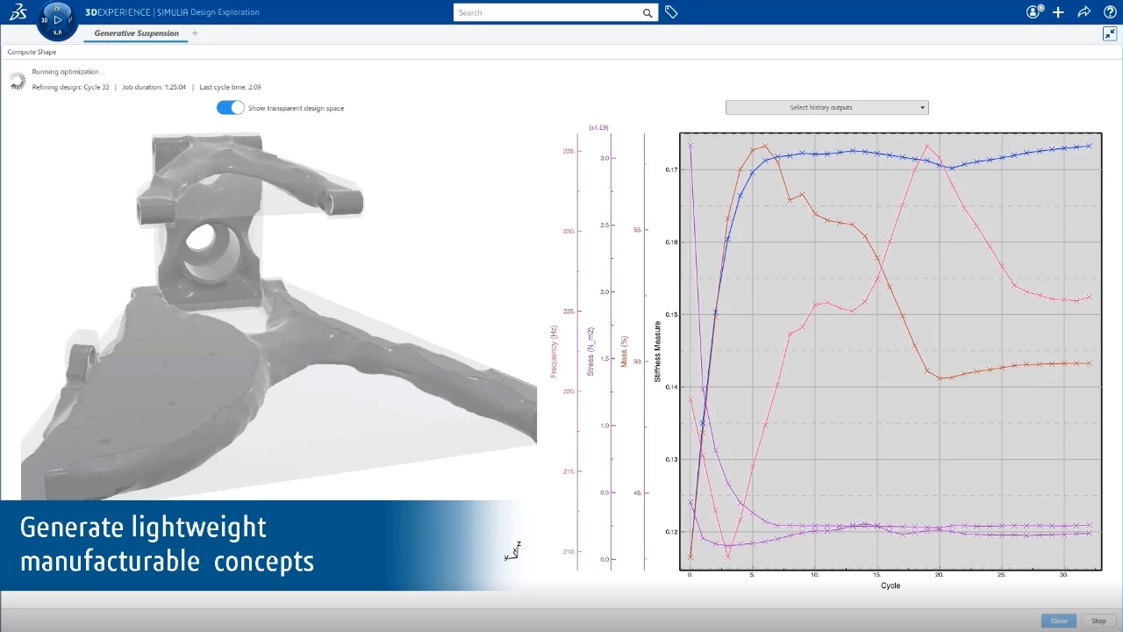Select the Generative Suspension tab
Screen dimensions: 1123x632
[136, 33]
